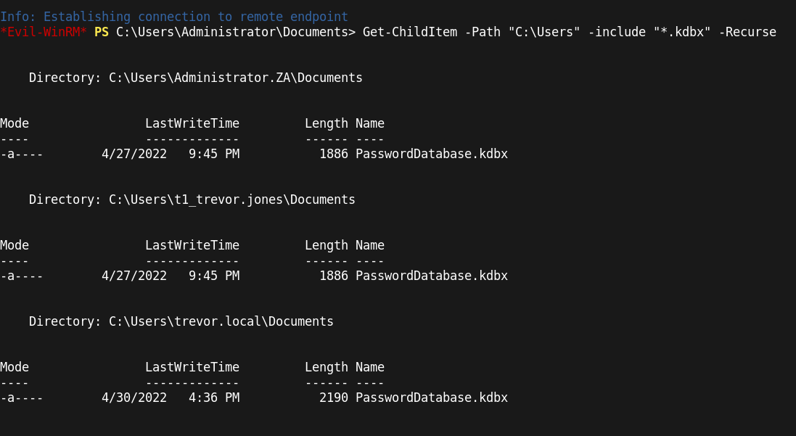Select PasswordDatabase.kdbx under Administrator.ZA directory

coord(431,154)
